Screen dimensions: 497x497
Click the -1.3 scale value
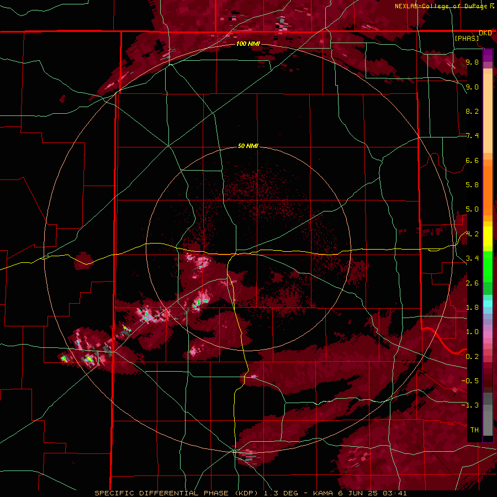click(x=470, y=405)
